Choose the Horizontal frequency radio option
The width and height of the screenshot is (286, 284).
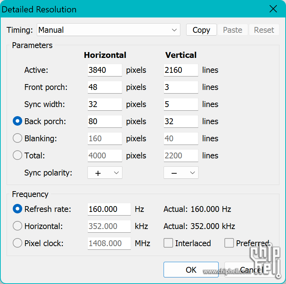17,226
